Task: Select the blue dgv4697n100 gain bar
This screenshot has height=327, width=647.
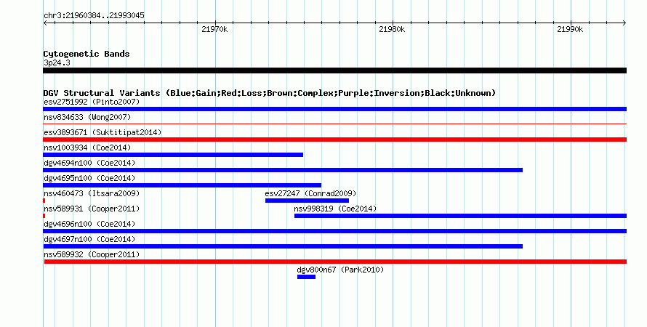Action: 283,246
